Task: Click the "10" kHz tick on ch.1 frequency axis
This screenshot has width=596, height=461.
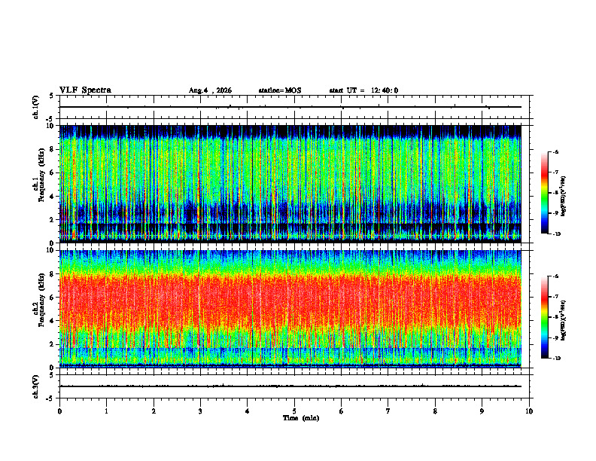Action: point(52,126)
